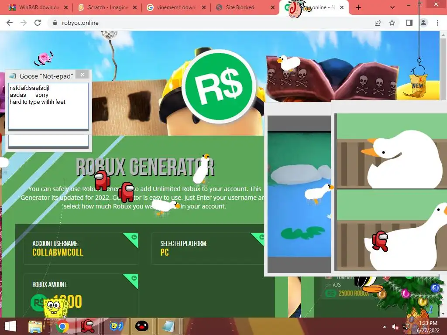This screenshot has width=447, height=335.
Task: Toggle the browser side panel
Action: coord(409,23)
